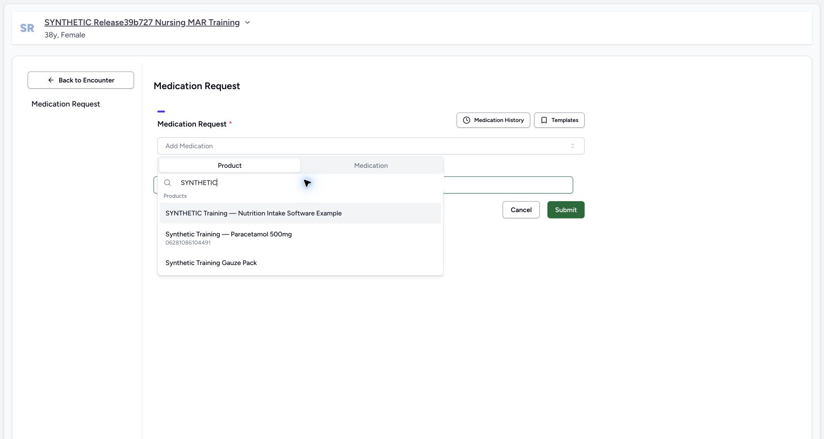Select Nutrition Intake Software Example product
The height and width of the screenshot is (439, 824).
(x=300, y=213)
